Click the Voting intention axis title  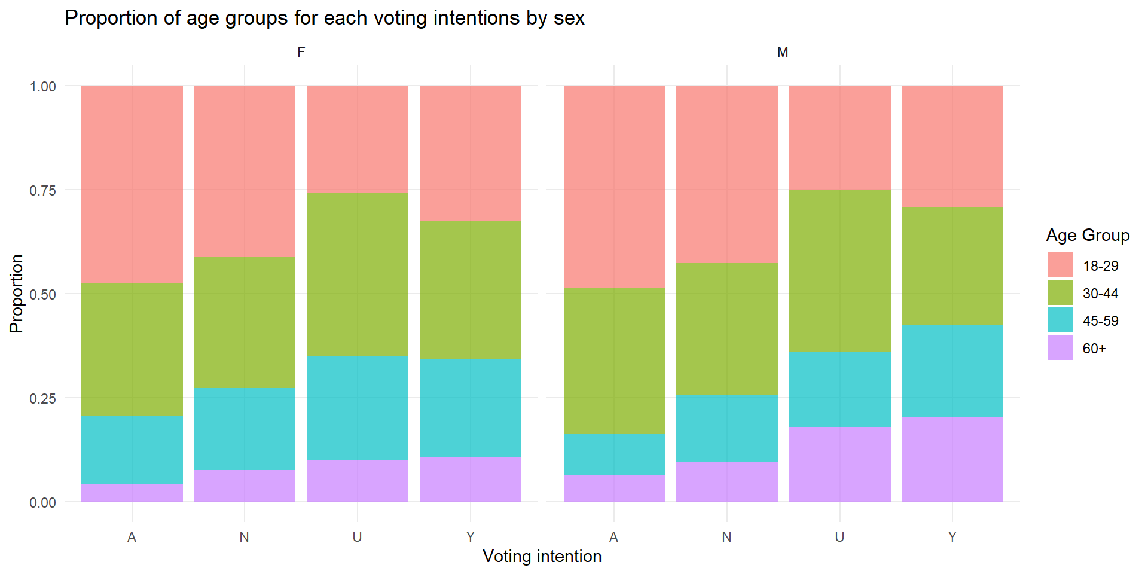[x=542, y=556]
